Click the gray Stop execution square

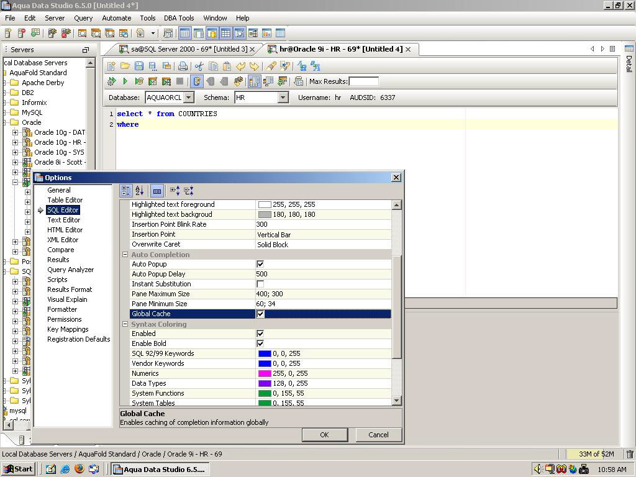pyautogui.click(x=179, y=81)
